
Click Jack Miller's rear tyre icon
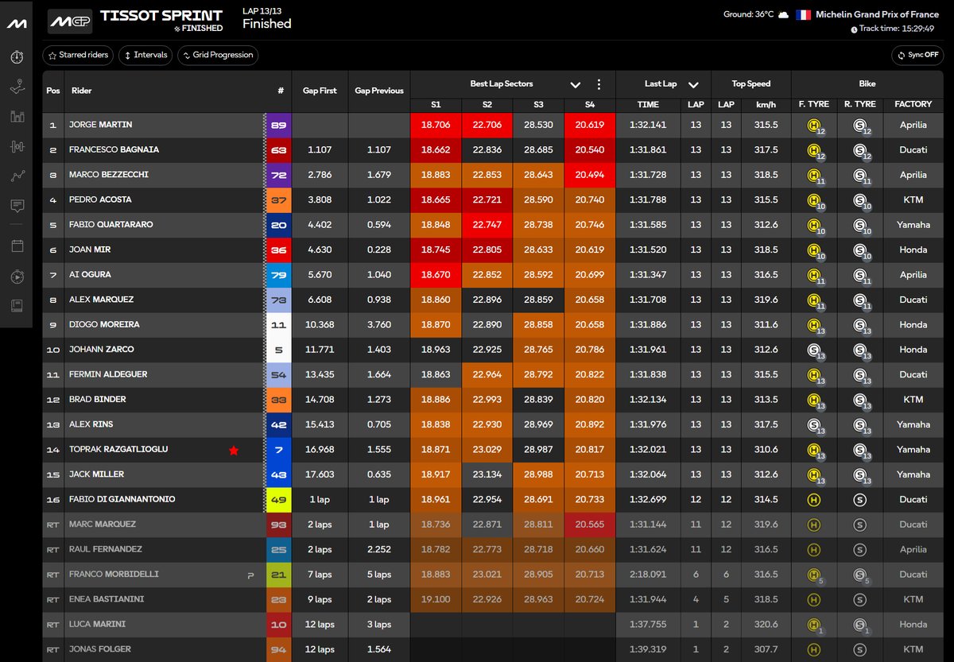click(x=859, y=474)
